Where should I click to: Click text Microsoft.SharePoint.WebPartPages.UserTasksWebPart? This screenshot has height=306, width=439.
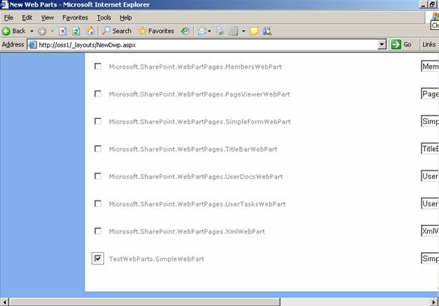(197, 204)
